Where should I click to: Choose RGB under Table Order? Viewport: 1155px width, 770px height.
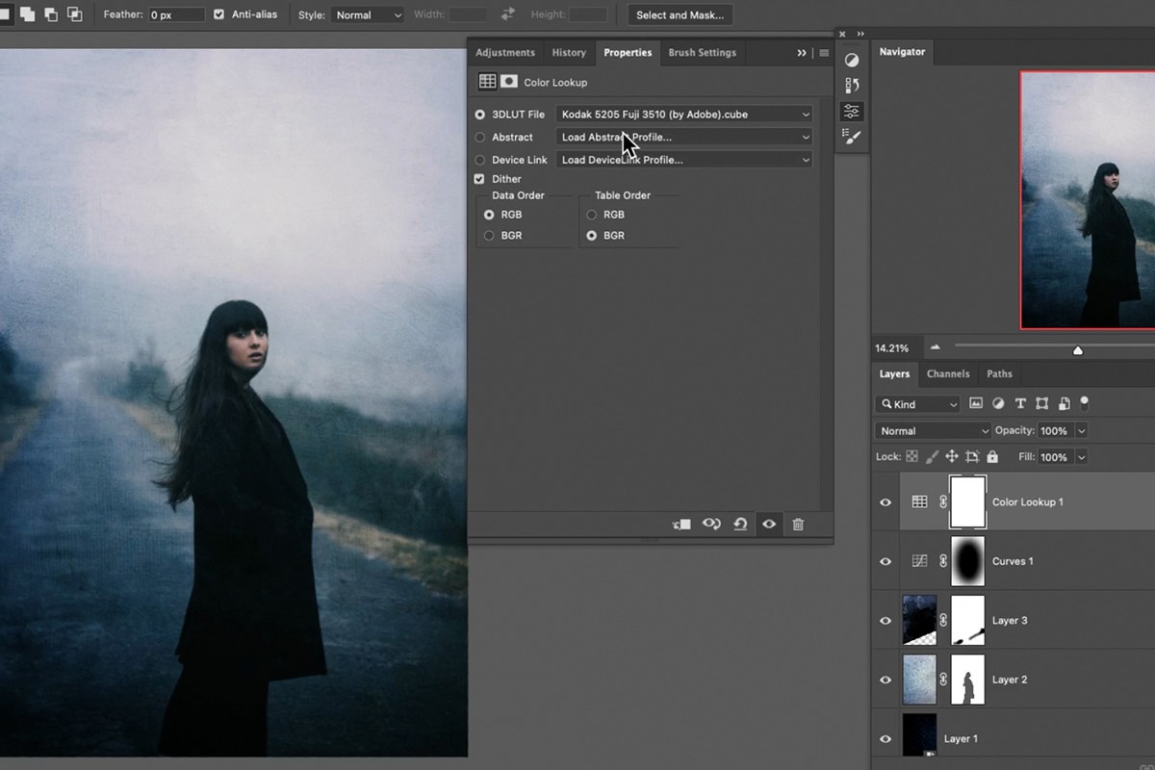click(592, 215)
